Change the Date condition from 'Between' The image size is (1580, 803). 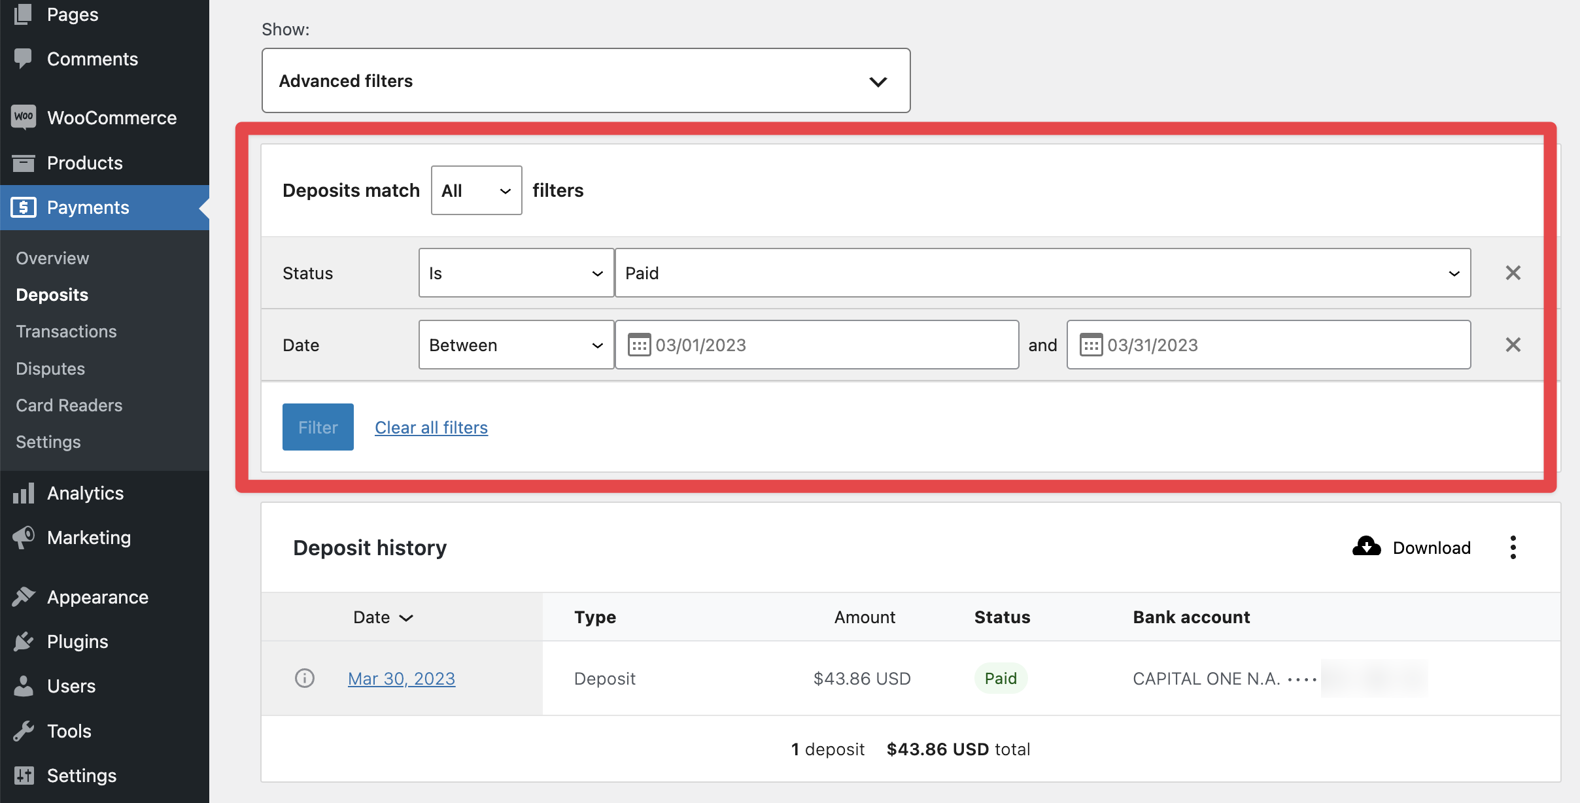tap(515, 345)
